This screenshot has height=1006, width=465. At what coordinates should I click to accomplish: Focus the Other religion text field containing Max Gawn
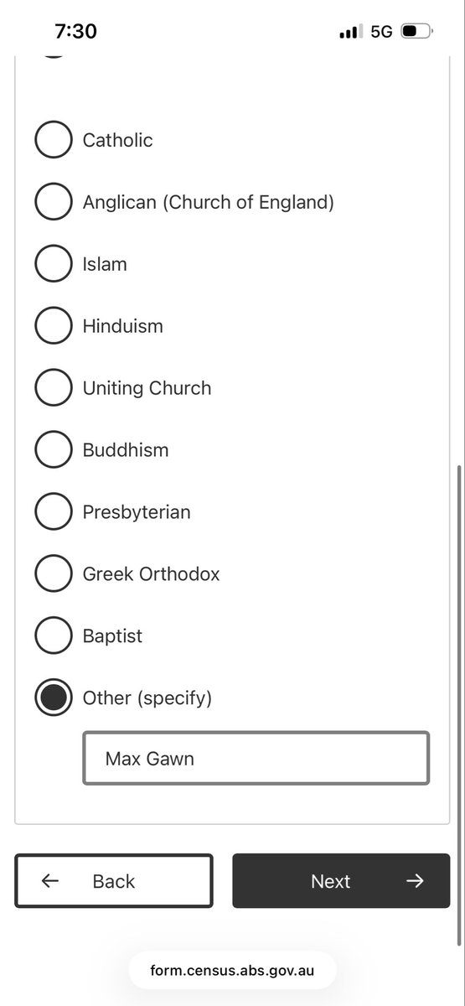tap(256, 759)
